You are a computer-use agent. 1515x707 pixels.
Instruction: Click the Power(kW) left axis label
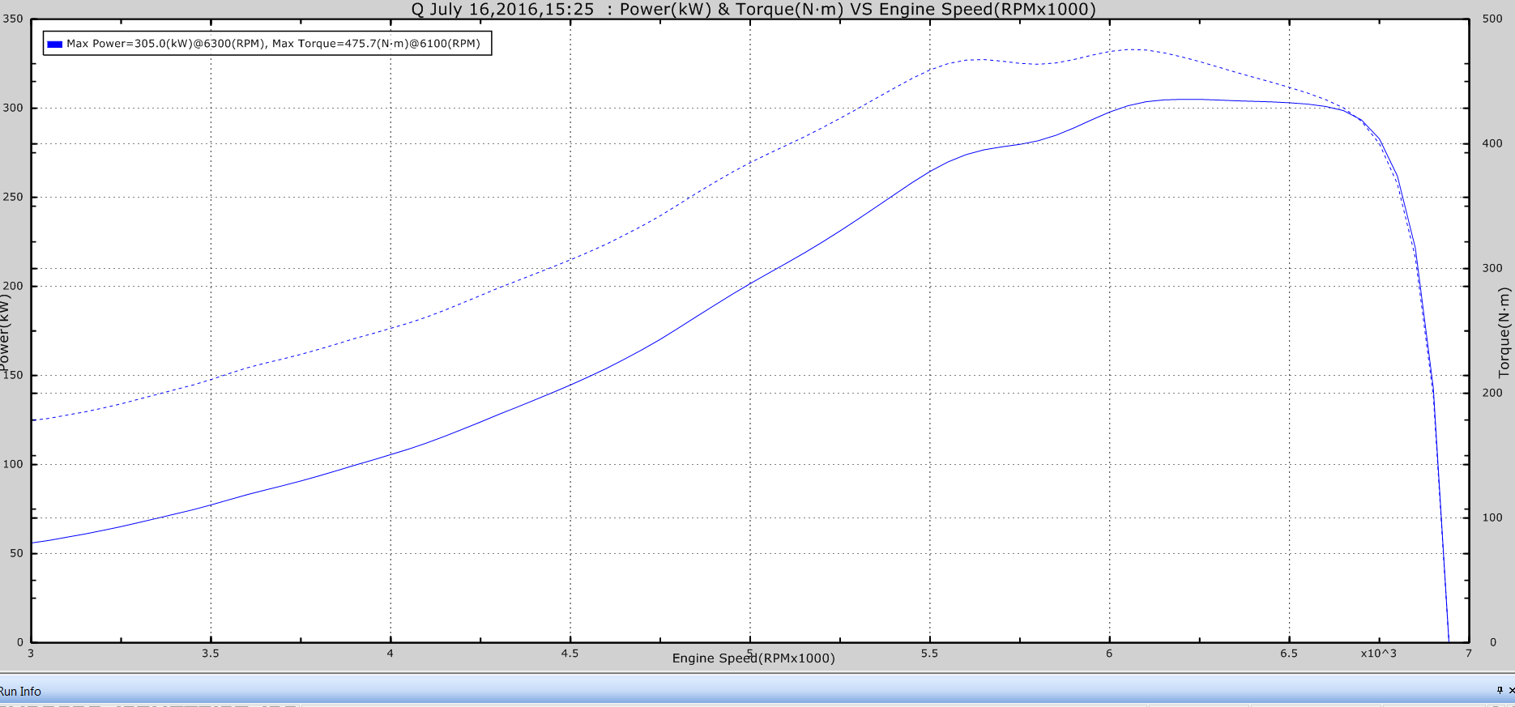(x=6, y=332)
